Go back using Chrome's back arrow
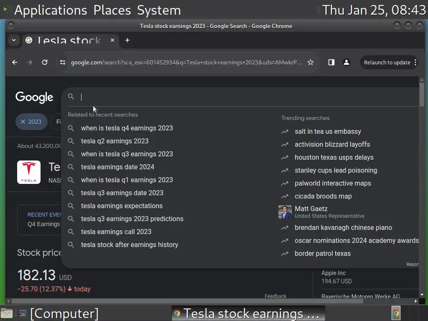Viewport: 428px width, 321px height. coord(15,63)
